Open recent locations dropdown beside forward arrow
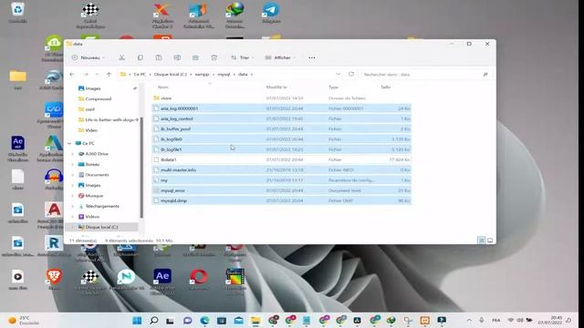The height and width of the screenshot is (328, 584). coord(97,75)
